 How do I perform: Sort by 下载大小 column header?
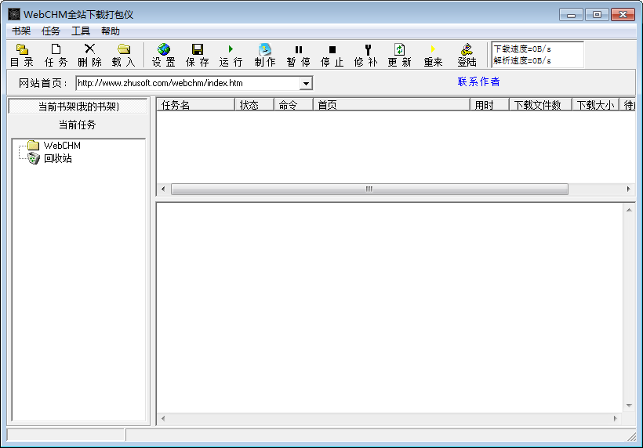pyautogui.click(x=595, y=105)
